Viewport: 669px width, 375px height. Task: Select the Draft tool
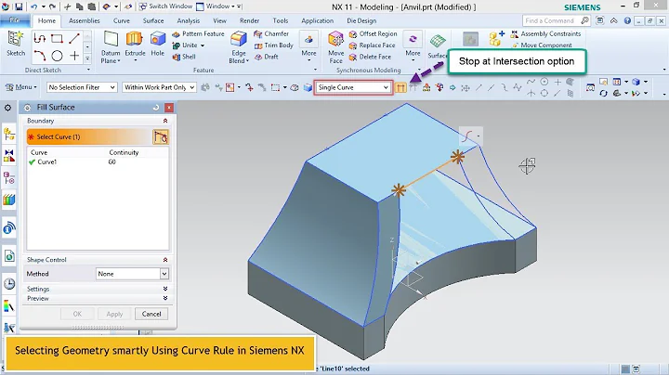tap(267, 57)
